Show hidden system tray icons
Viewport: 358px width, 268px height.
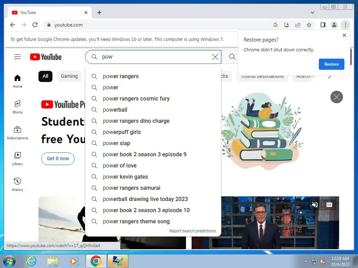point(306,261)
